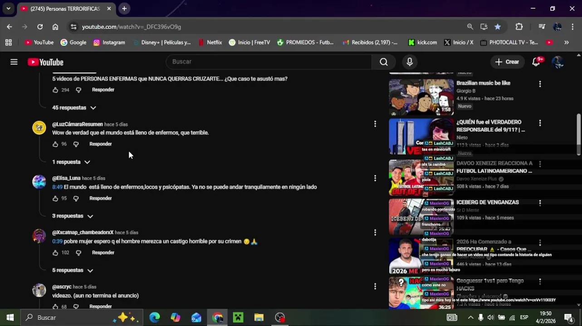Open options menu for @LuzCámaraResumen comment
The width and height of the screenshot is (582, 326).
point(375,124)
